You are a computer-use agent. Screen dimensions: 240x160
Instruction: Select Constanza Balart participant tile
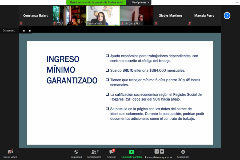click(x=36, y=16)
